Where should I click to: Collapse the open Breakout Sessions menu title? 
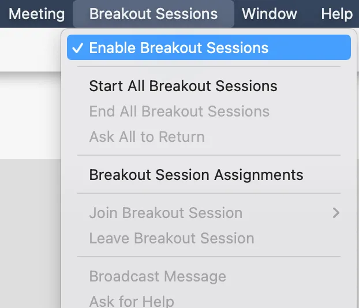click(x=154, y=14)
